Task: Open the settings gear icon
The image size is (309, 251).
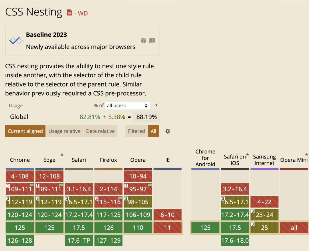Action: (x=168, y=131)
